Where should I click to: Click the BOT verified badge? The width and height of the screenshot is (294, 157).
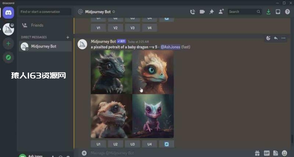pyautogui.click(x=121, y=41)
